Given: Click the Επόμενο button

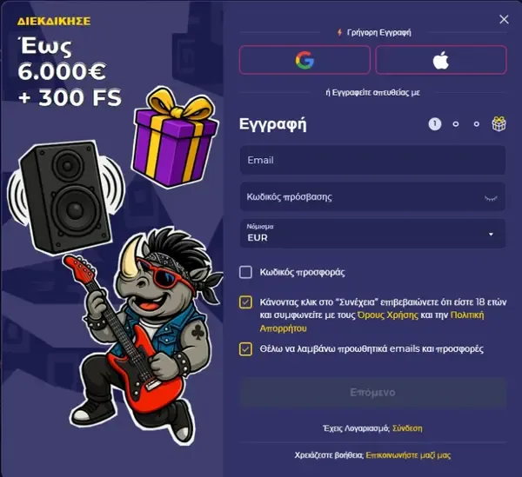Looking at the screenshot, I should tap(372, 392).
